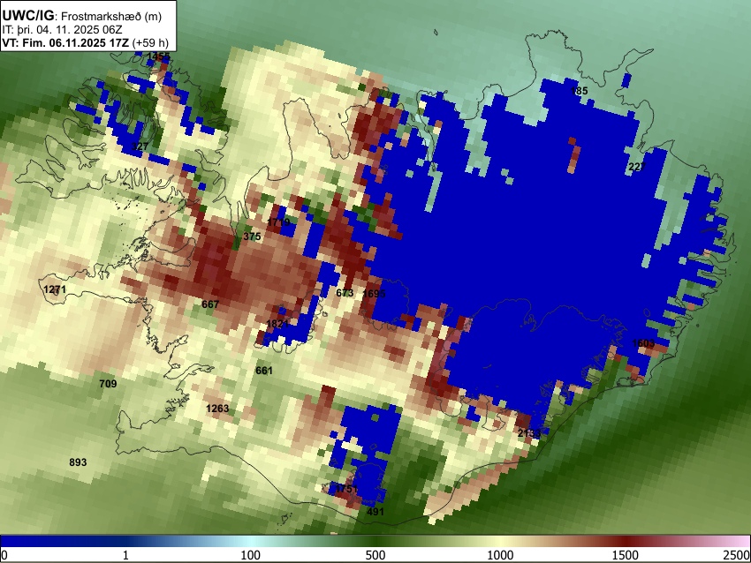
Task: Click the init time line "IT: þri. 04. 11. 2025 06Z"
Action: 62,30
